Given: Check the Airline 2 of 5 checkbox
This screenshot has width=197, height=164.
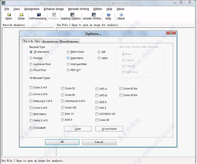Looking at the screenshot, I should tap(31, 94).
